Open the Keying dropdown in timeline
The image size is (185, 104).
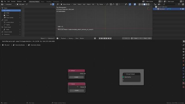(71, 38)
